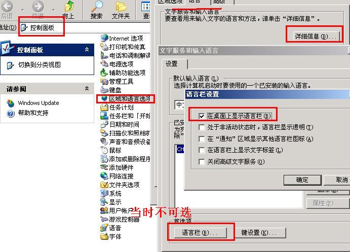Switch to the 设置 tab
The height and width of the screenshot is (252, 350).
pyautogui.click(x=171, y=64)
